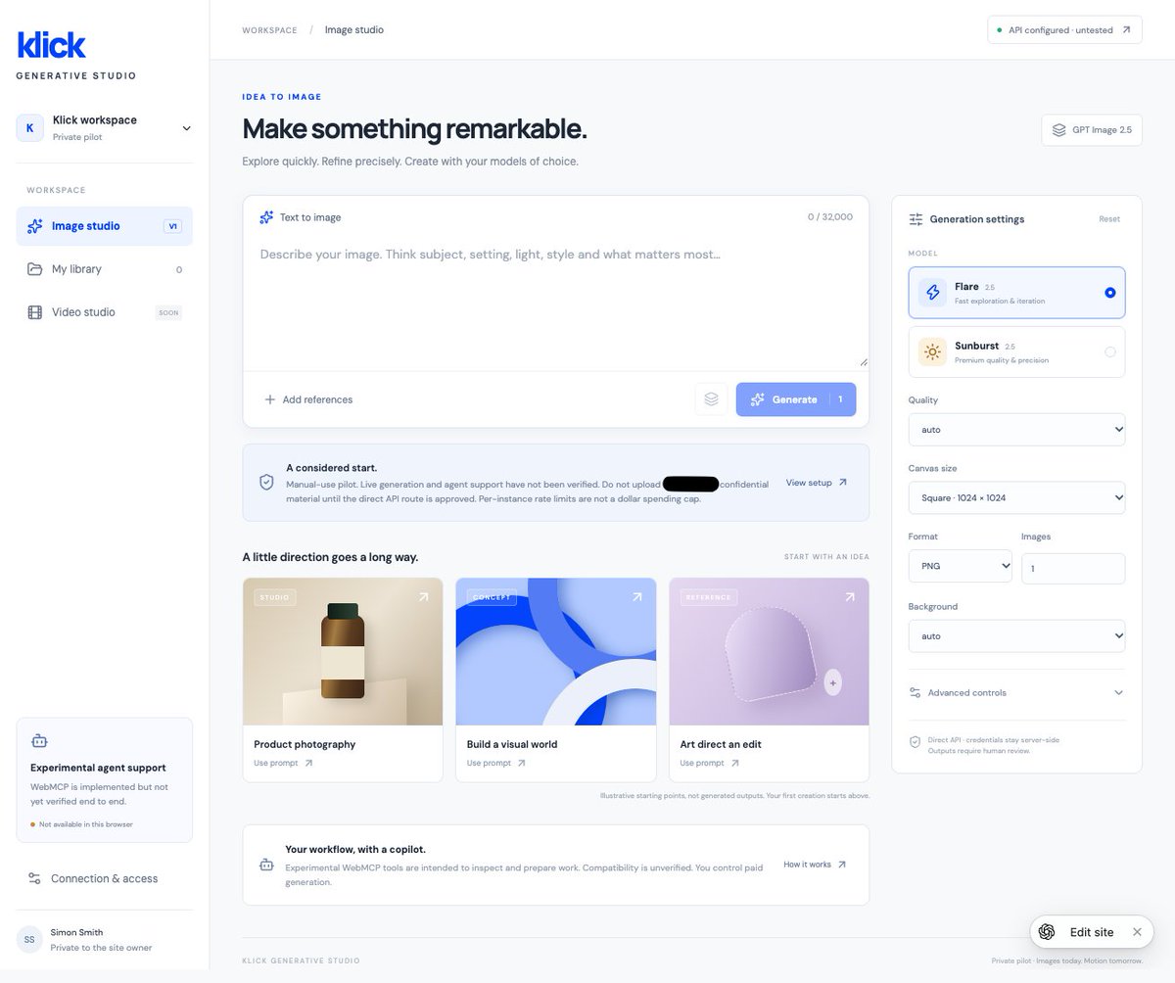The image size is (1175, 983).
Task: Click the V1 badge on Image studio
Action: pos(172,226)
